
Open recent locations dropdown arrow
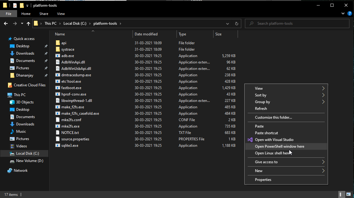(22, 23)
